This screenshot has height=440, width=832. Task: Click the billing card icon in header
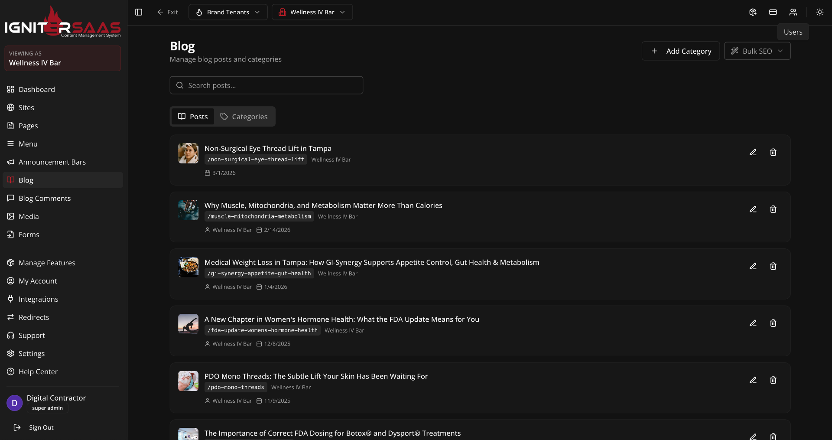coord(773,12)
